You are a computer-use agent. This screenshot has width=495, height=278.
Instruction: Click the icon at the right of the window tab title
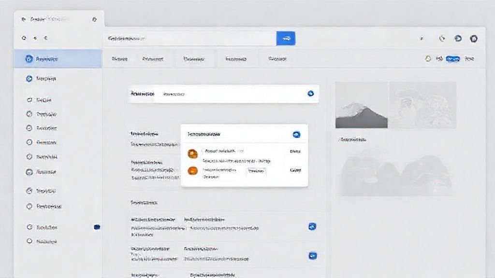point(94,19)
